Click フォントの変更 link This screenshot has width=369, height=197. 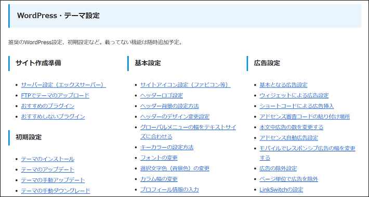point(159,158)
